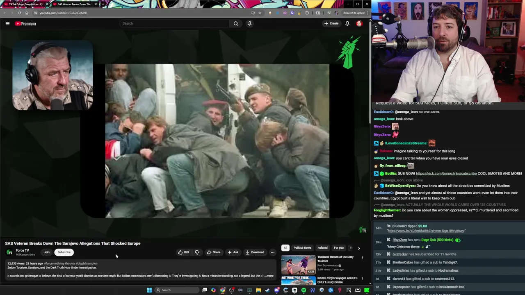This screenshot has height=295, width=525.
Task: Open INSIDE Virgin Voyages video thumbnail
Action: (x=298, y=281)
